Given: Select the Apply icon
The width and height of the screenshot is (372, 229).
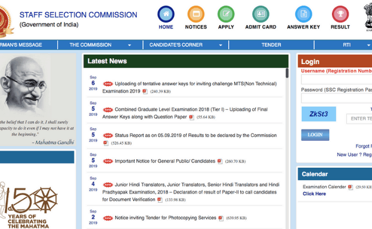Looking at the screenshot, I should 226,14.
